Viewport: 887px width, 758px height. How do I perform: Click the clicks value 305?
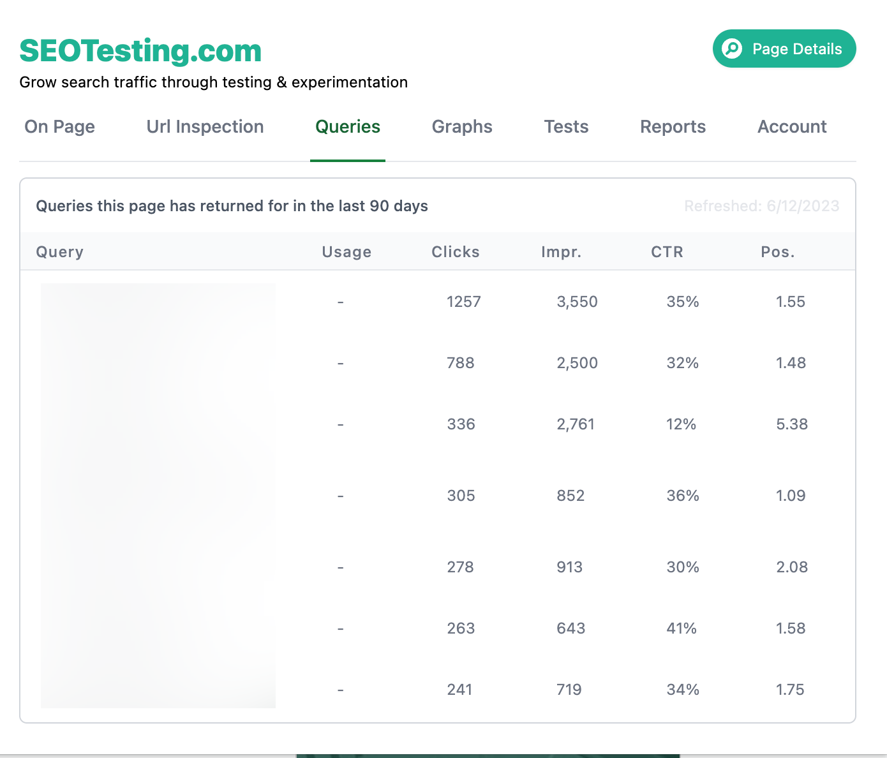(461, 496)
